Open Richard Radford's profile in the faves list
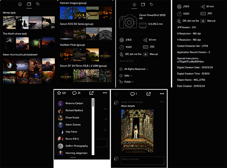 pyautogui.click(x=74, y=110)
